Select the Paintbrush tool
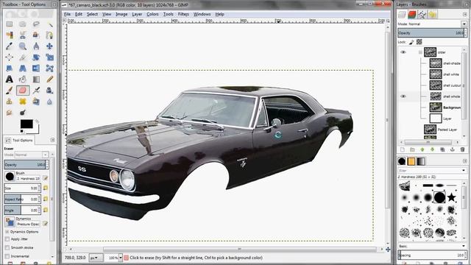The height and width of the screenshot is (265, 471). coord(10,90)
